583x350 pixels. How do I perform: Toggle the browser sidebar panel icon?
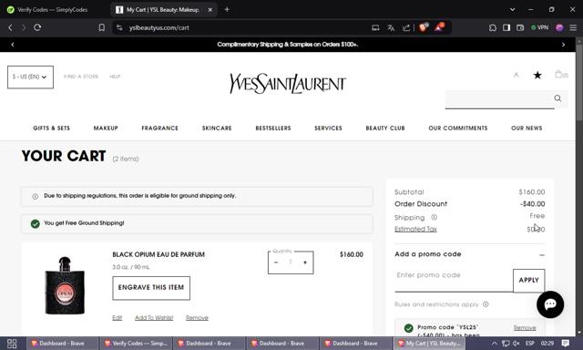click(x=506, y=27)
